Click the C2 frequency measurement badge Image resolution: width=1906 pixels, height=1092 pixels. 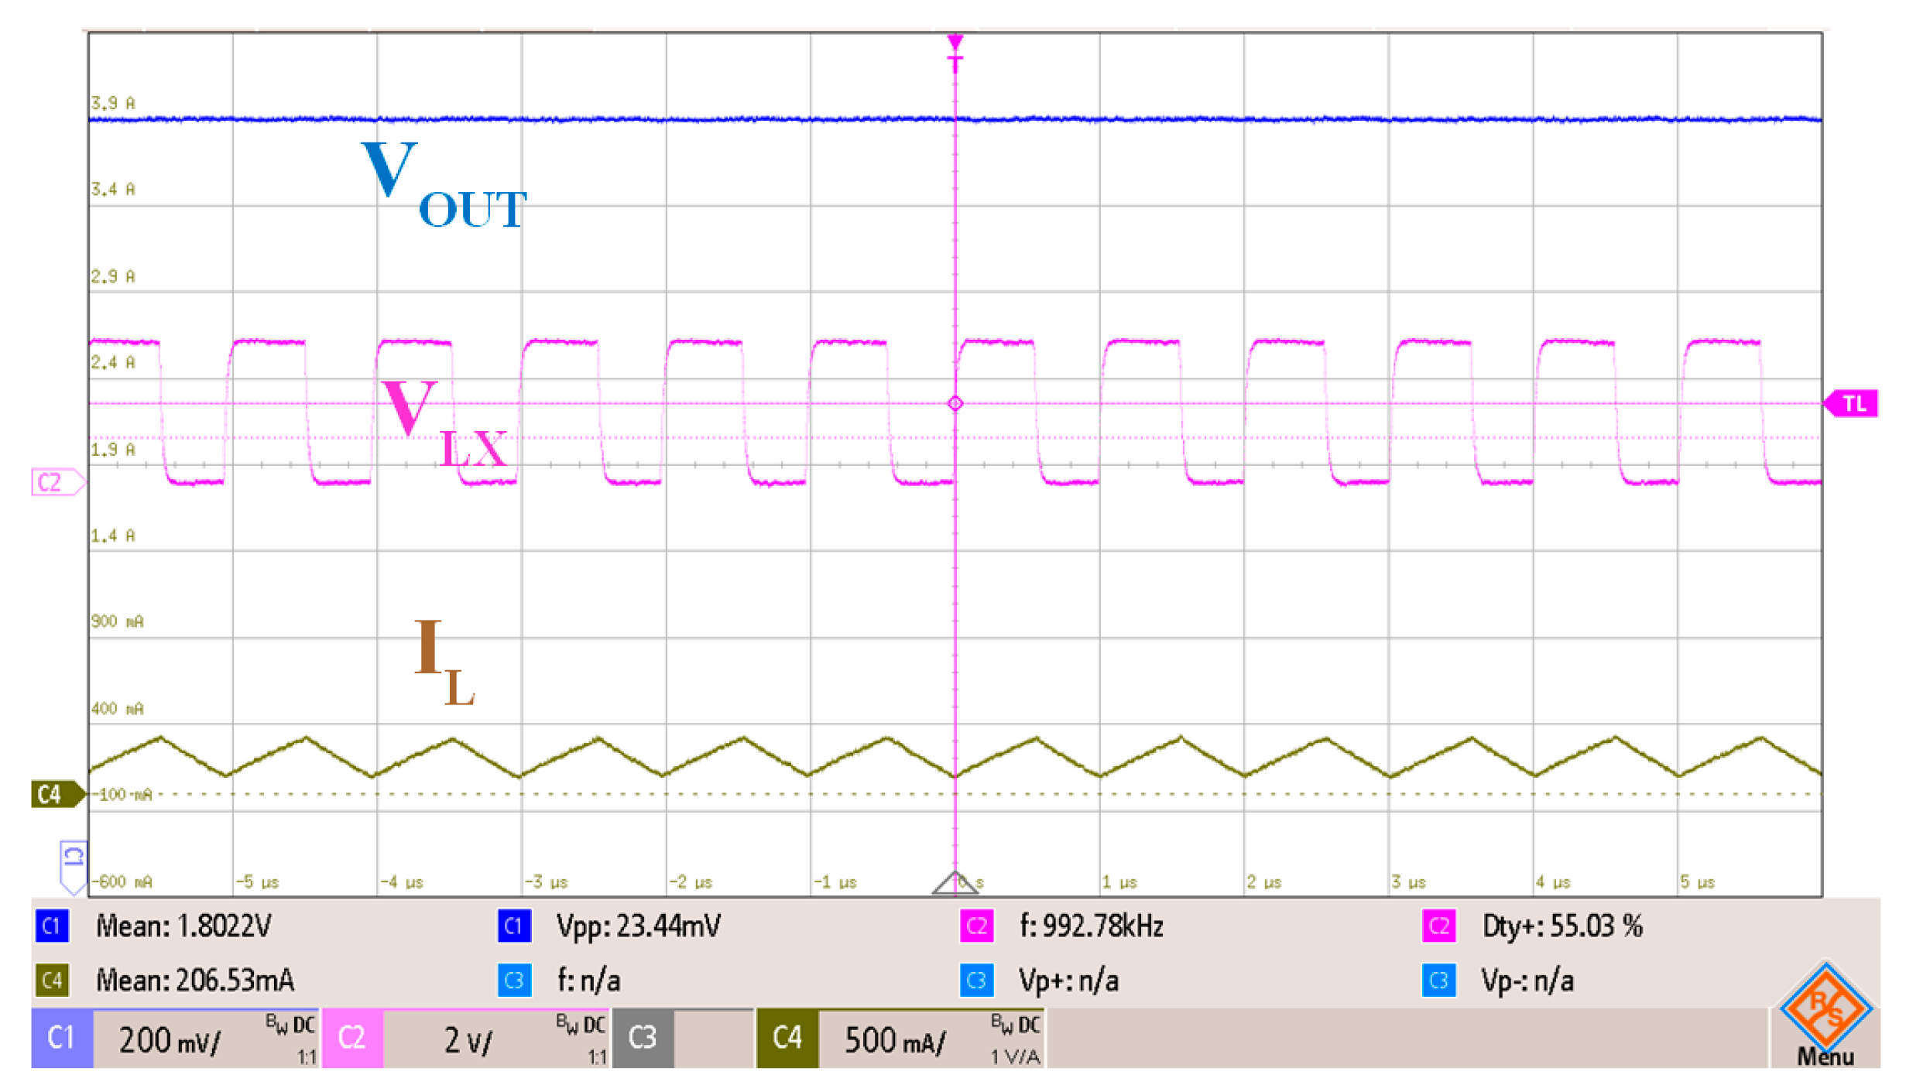tap(976, 926)
